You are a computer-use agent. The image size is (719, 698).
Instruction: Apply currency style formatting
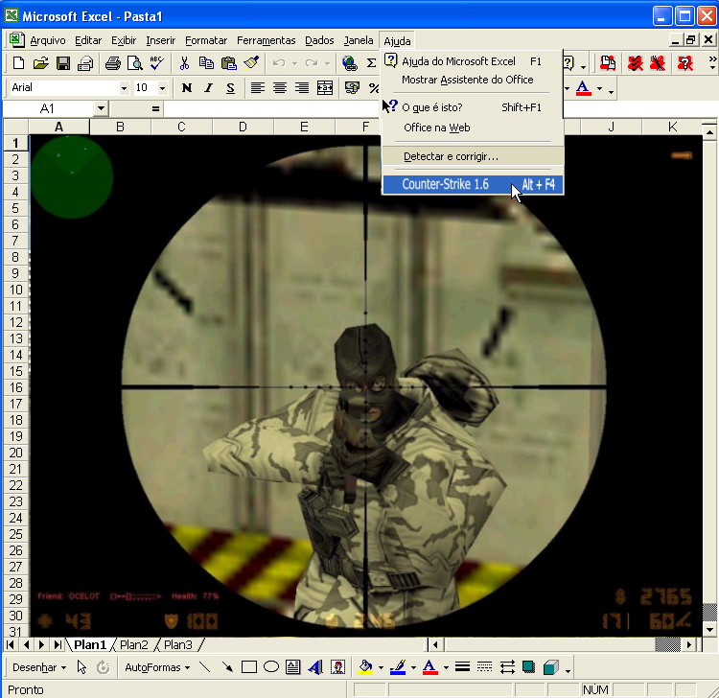point(352,87)
